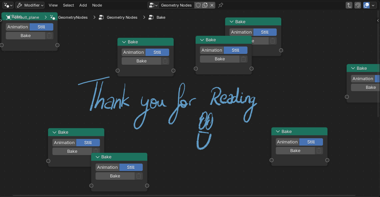Toggle fake user shield icon
This screenshot has height=197, width=380.
(x=198, y=5)
